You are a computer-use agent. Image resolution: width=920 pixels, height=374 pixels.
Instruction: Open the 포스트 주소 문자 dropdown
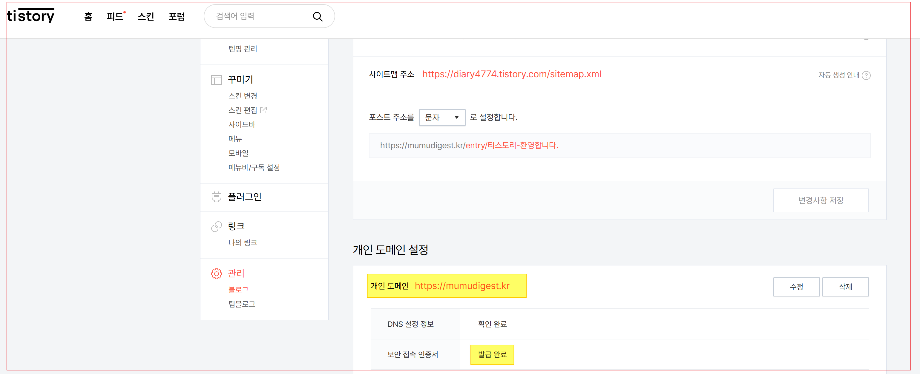click(442, 117)
